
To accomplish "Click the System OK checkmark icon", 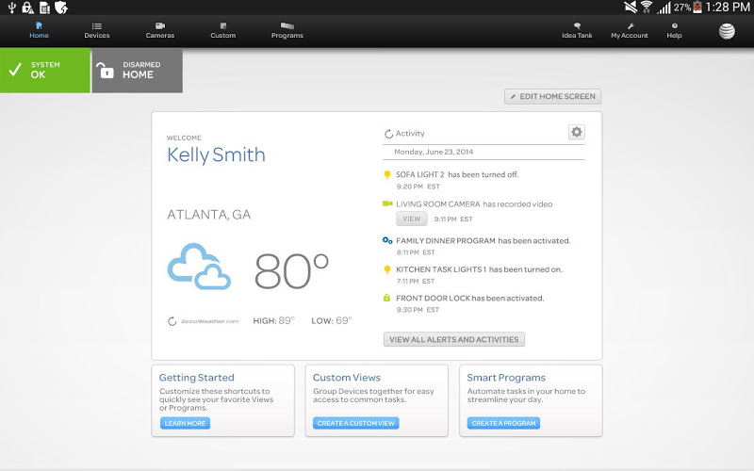I will point(15,70).
